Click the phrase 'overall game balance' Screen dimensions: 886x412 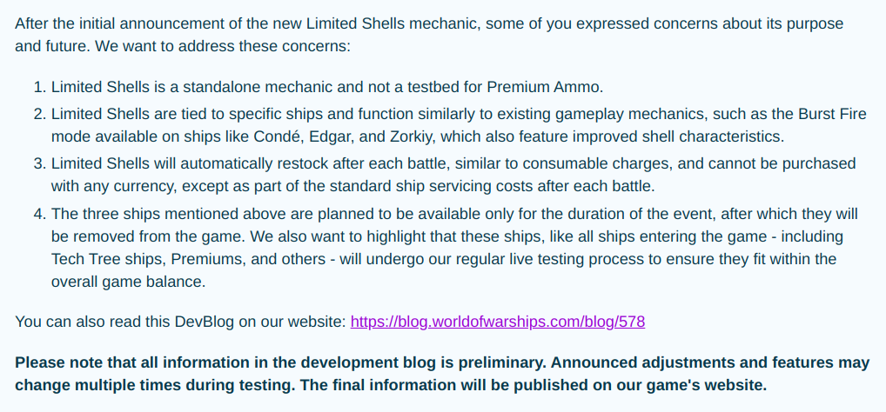click(x=127, y=282)
